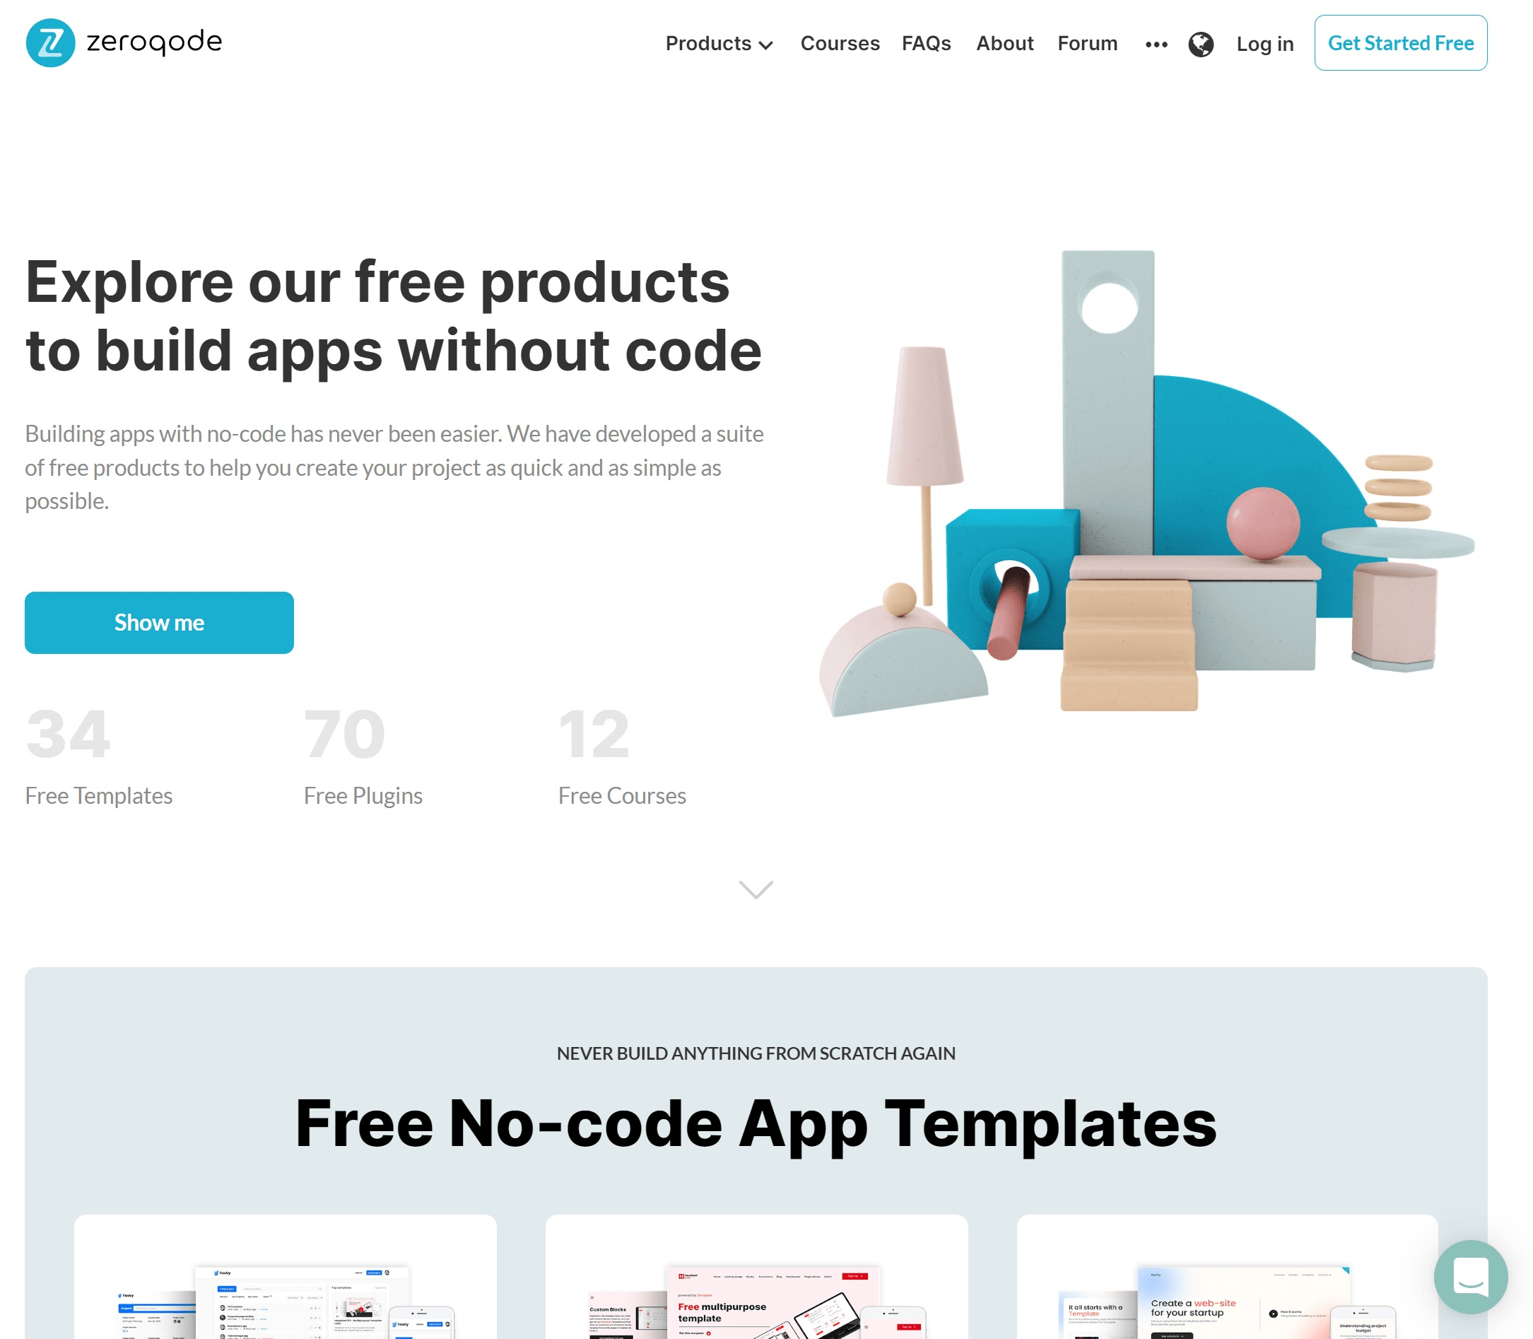
Task: Click the Get Started Free button
Action: [x=1400, y=42]
